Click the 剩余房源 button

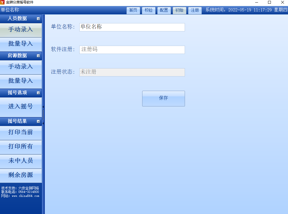pyautogui.click(x=21, y=175)
